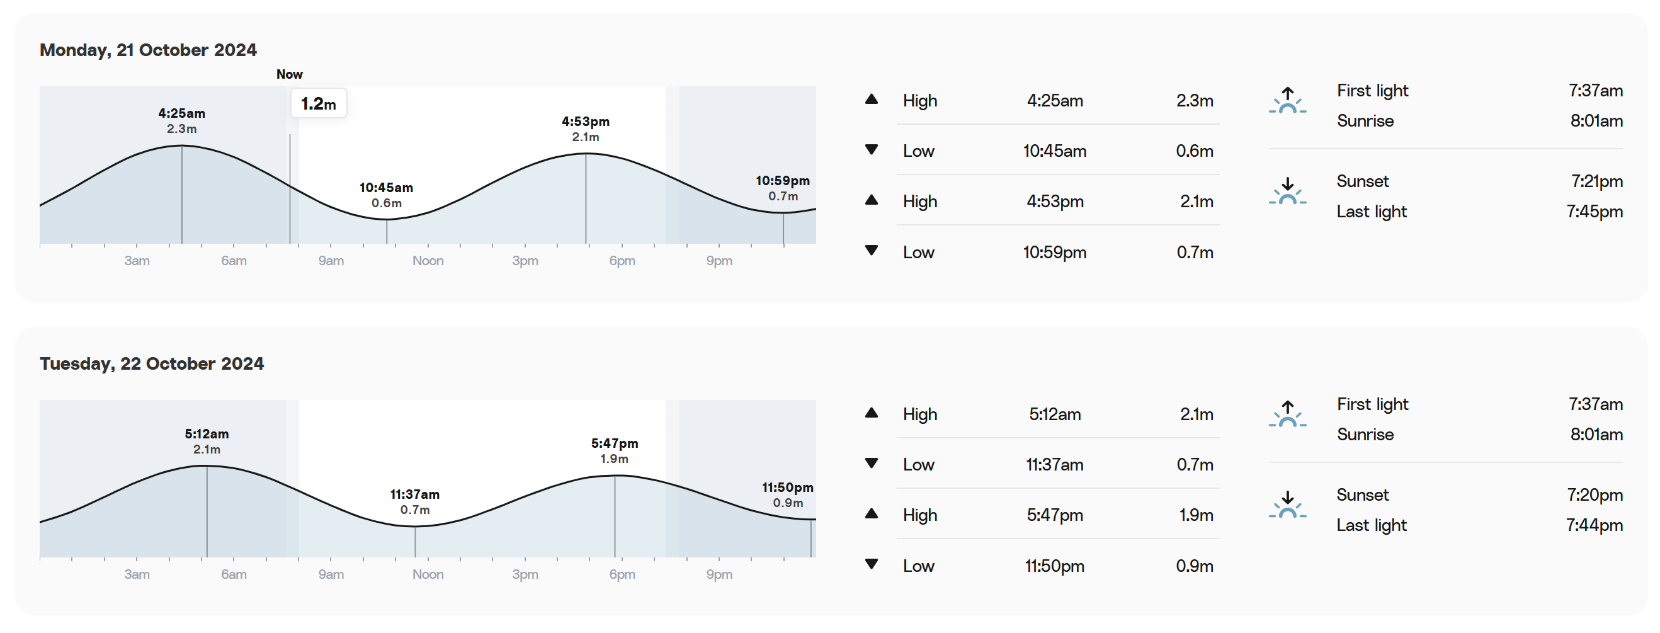The height and width of the screenshot is (633, 1660).
Task: Click the up triangle for Monday's 4:53pm high
Action: pyautogui.click(x=871, y=200)
